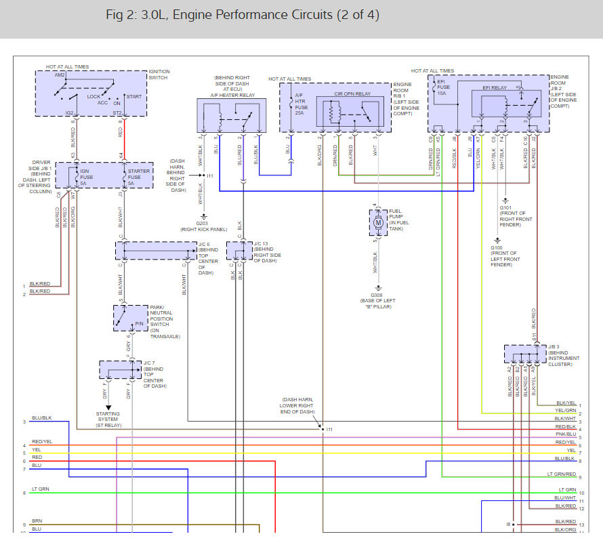Click the J/C 6 junction connector box
Screen dimensions: 603x549
point(156,251)
